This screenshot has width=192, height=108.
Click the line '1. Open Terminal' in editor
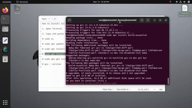[52, 29]
